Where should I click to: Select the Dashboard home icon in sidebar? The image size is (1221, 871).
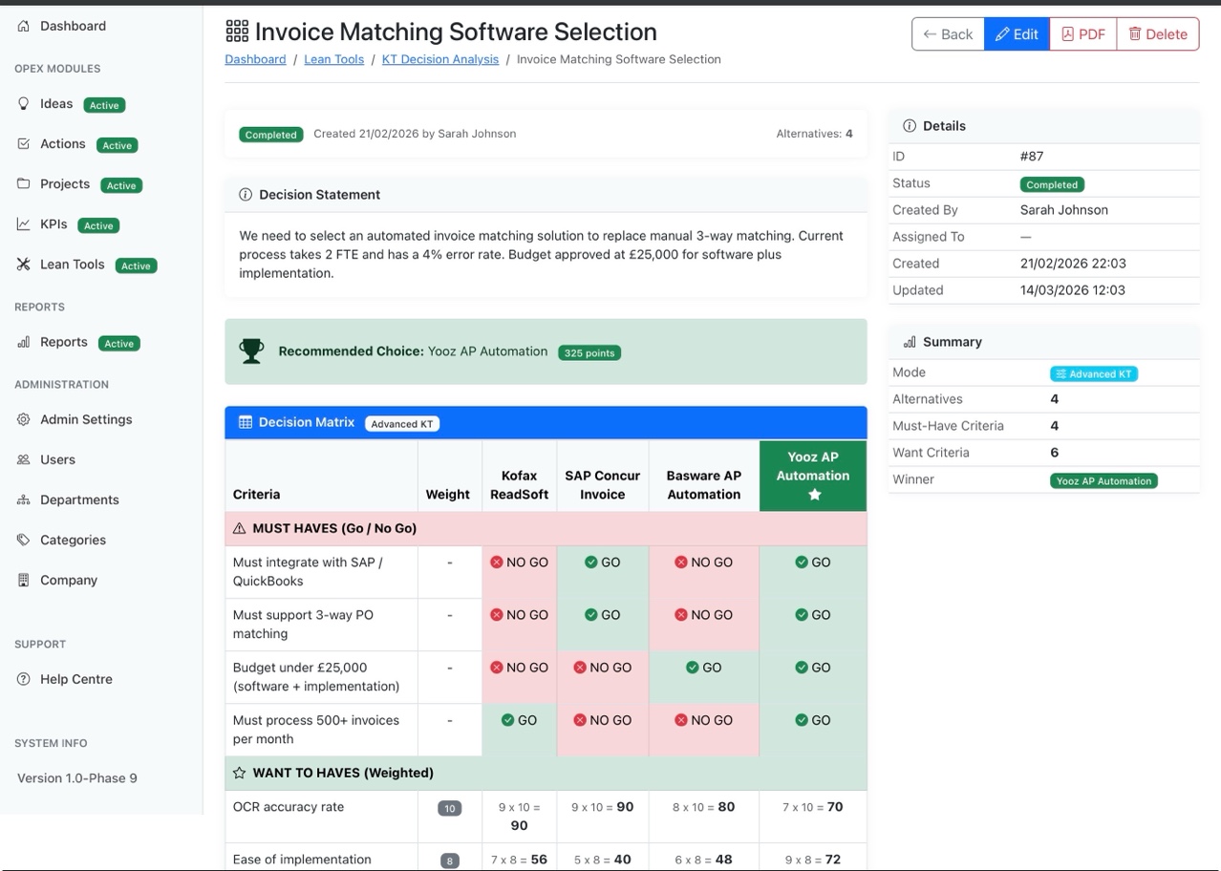click(x=23, y=26)
